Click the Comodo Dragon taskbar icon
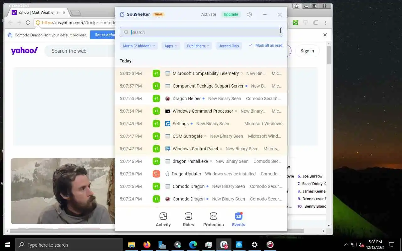This screenshot has width=402, height=251. click(270, 245)
